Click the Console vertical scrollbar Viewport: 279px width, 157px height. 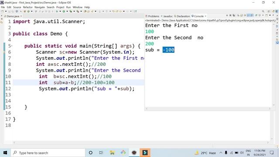pos(274,65)
